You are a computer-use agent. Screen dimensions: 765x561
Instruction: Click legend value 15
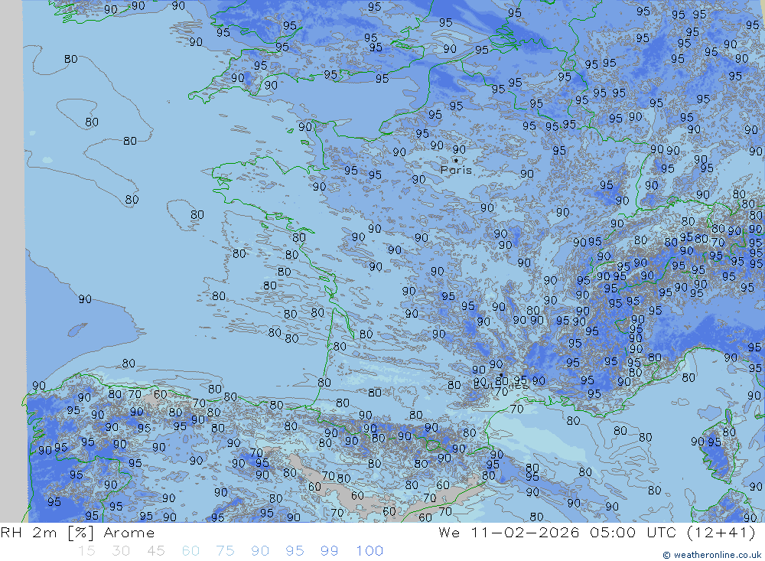click(x=86, y=551)
